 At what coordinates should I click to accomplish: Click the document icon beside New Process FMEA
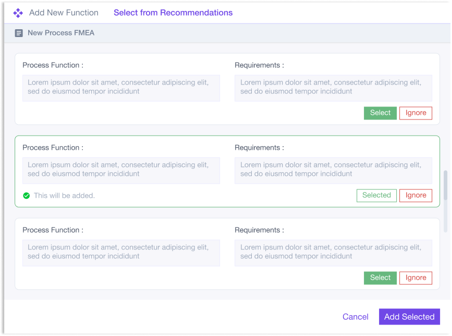point(19,33)
